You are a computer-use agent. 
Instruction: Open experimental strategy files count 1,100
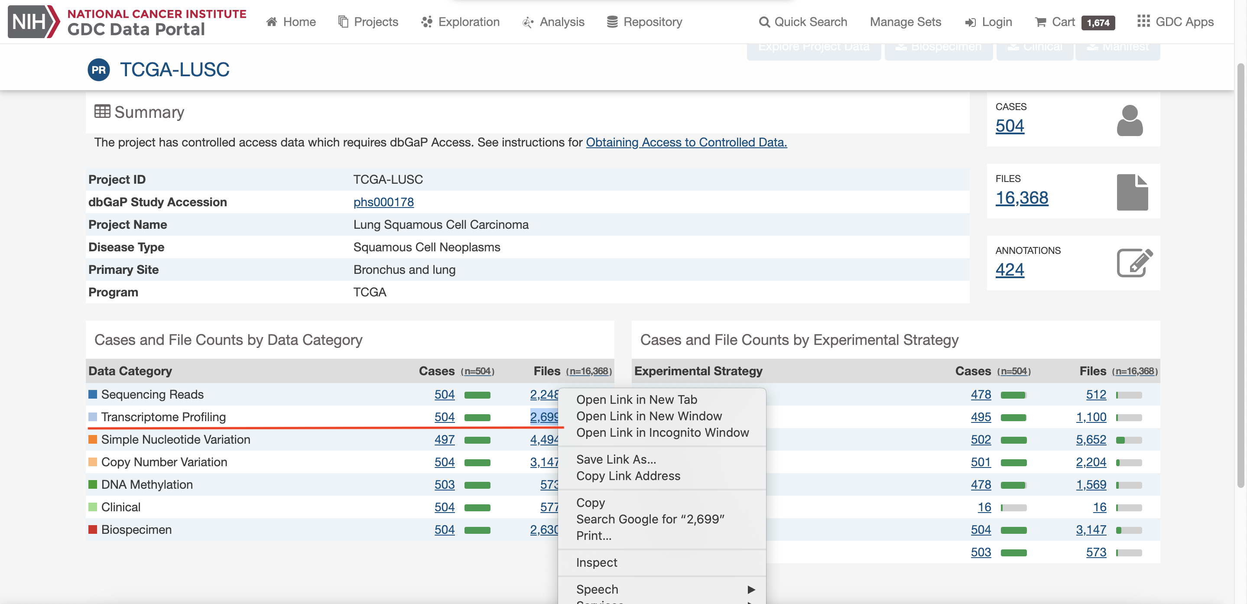click(1091, 417)
